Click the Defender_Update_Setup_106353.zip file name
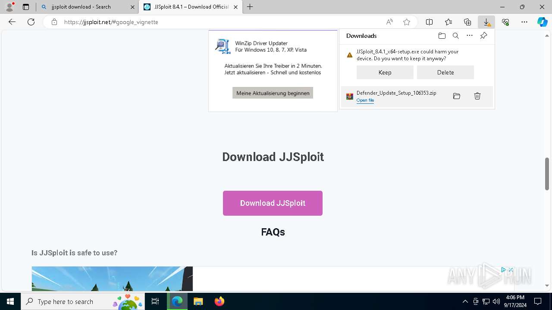Screen dimensions: 552x310 [396, 93]
